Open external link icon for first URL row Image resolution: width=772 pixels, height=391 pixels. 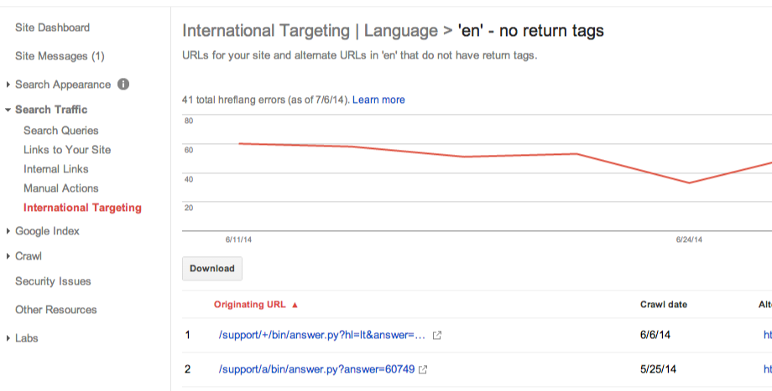pyautogui.click(x=436, y=336)
